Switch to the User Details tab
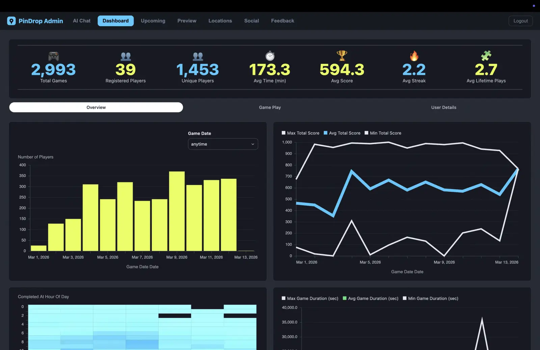The image size is (540, 350). point(444,107)
